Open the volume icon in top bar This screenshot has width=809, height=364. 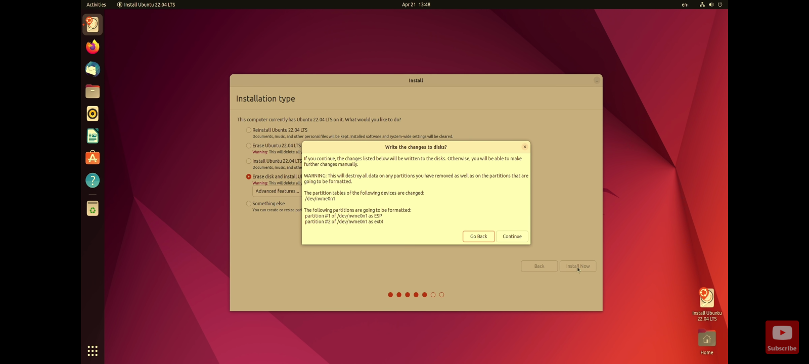[x=711, y=5]
